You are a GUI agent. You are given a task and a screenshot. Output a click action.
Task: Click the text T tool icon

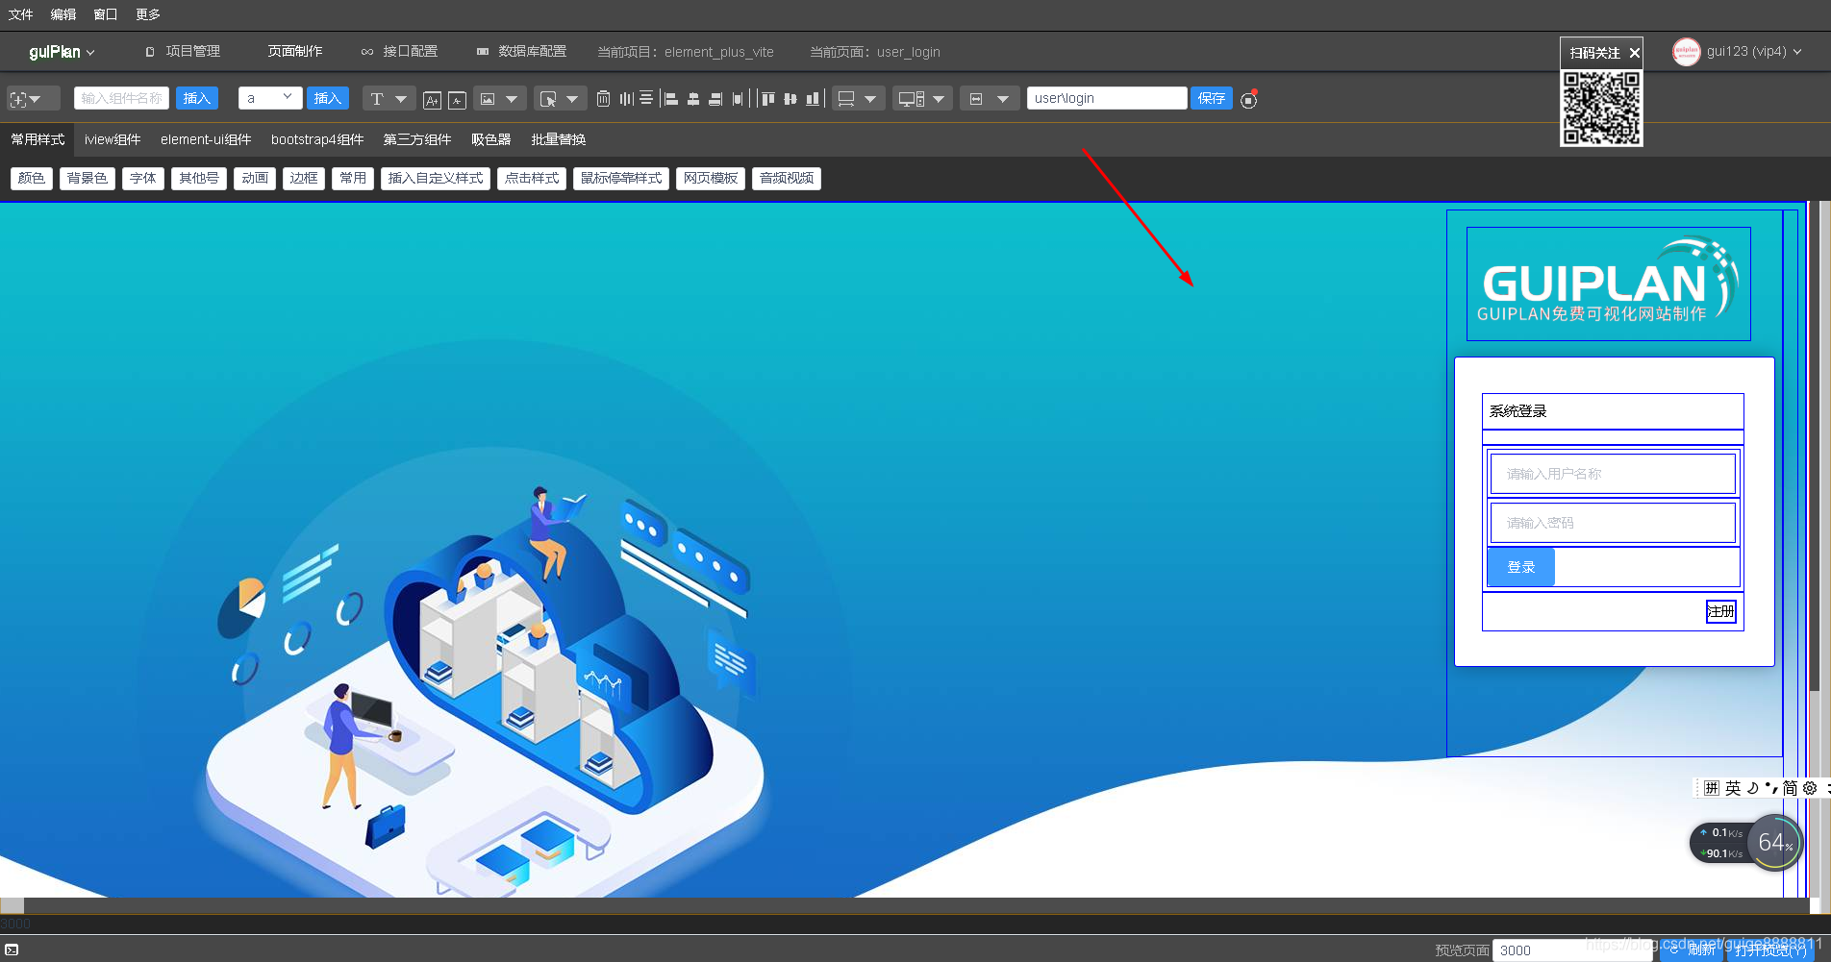tap(377, 98)
